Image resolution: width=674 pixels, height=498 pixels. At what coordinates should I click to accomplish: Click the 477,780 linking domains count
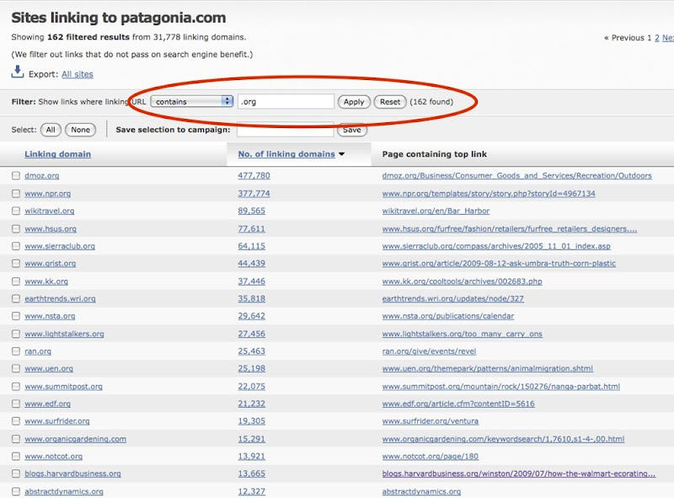click(x=254, y=175)
